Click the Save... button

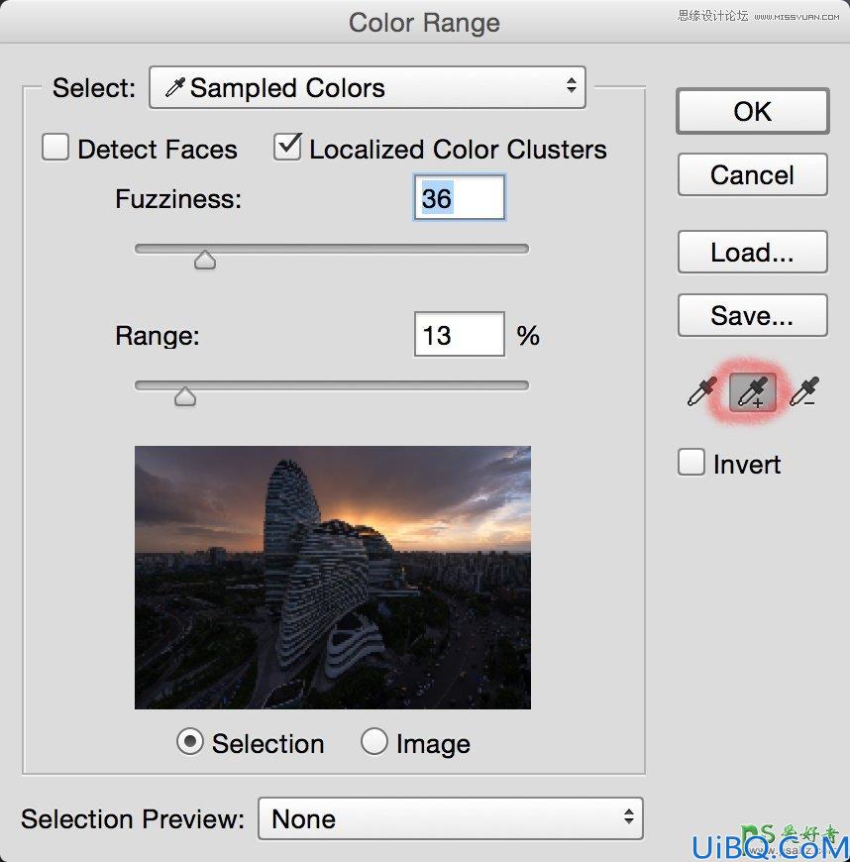click(x=753, y=315)
